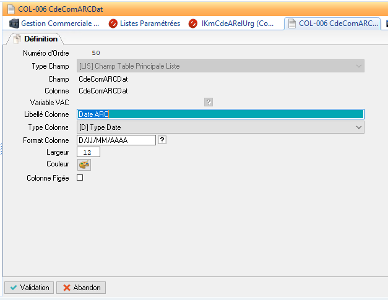Open the Couleur palette picker icon
The width and height of the screenshot is (388, 300).
click(84, 165)
